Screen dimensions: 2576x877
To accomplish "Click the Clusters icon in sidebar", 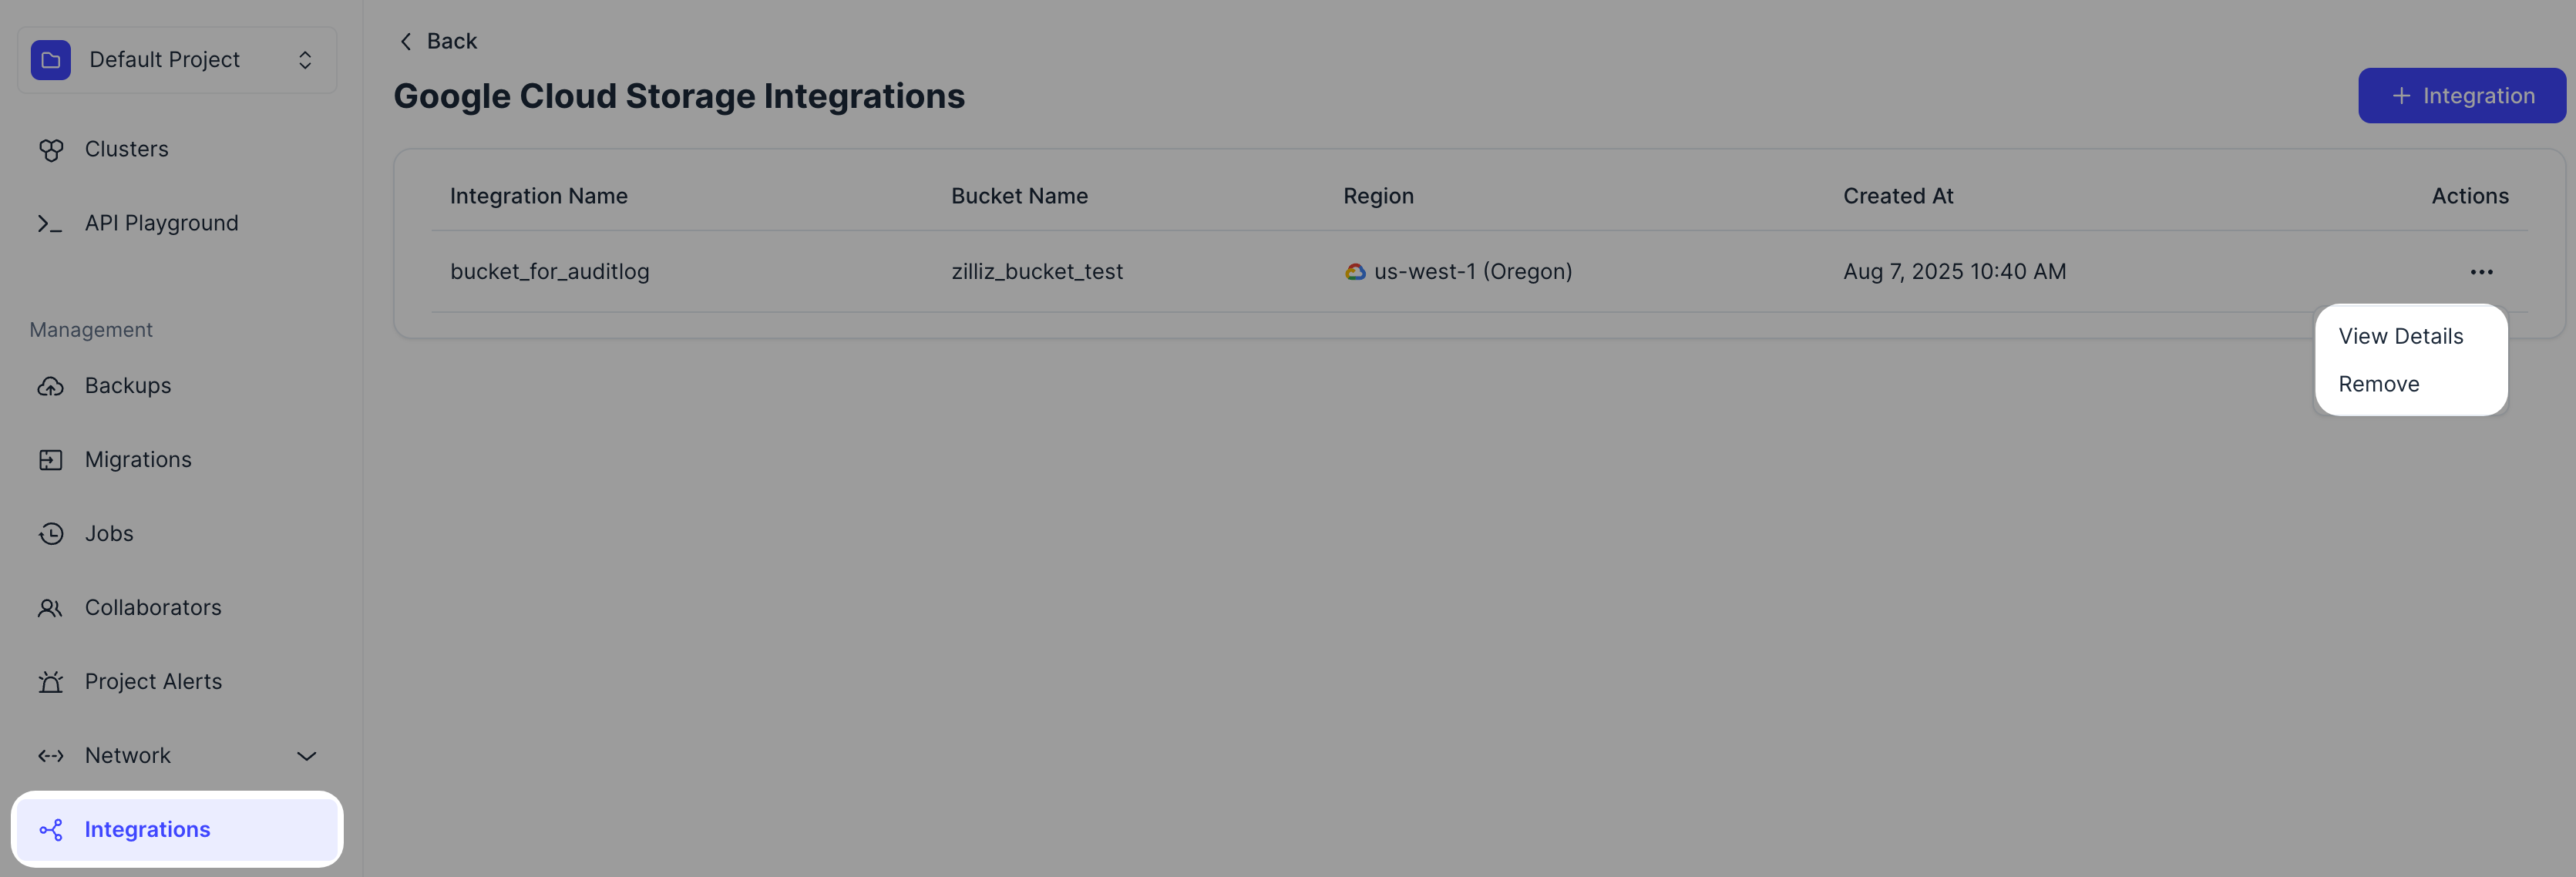I will 51,150.
